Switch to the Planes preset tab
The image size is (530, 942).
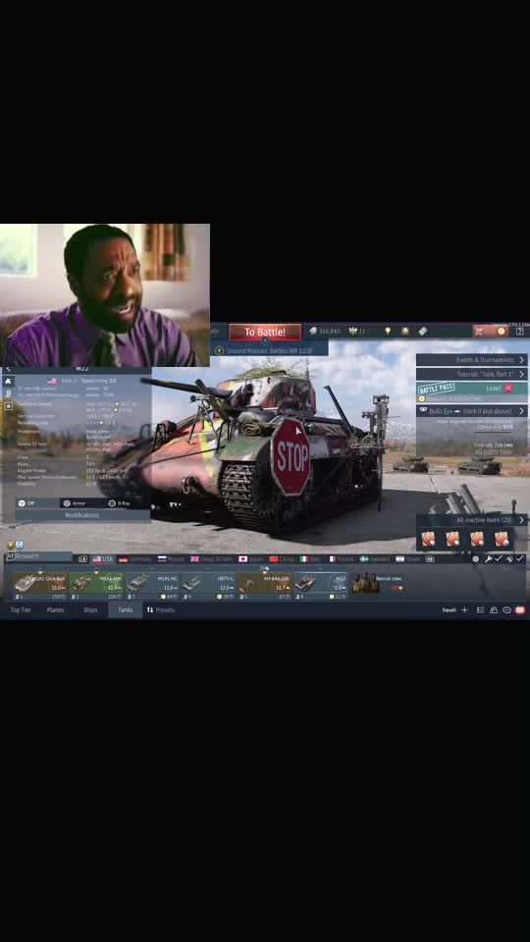click(55, 609)
